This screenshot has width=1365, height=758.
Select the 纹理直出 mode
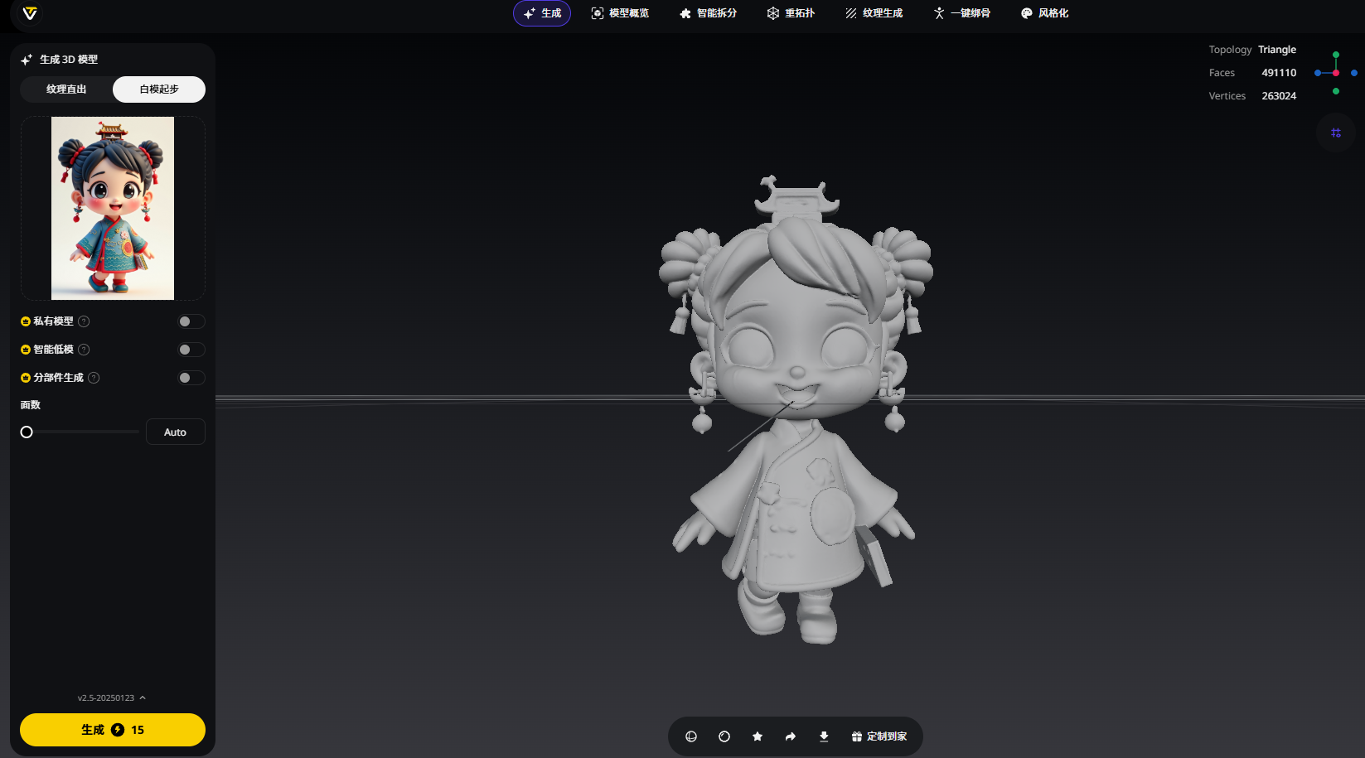pyautogui.click(x=66, y=89)
